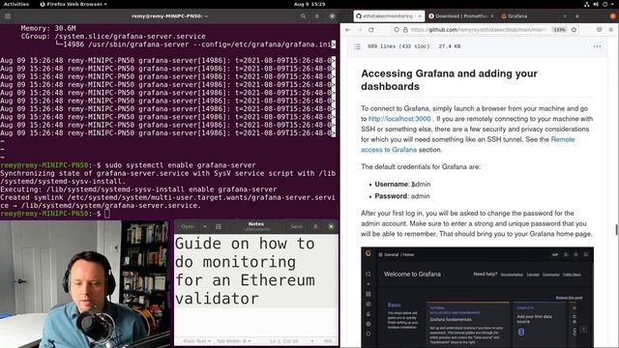Click in the Notes text editing area
Image resolution: width=619 pixels, height=348 pixels.
(x=256, y=284)
